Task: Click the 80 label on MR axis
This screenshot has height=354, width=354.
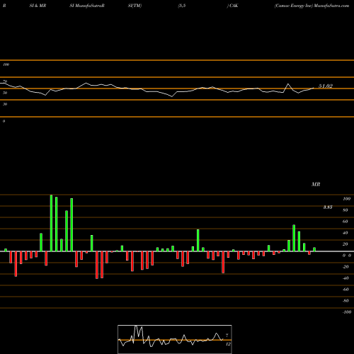Action: point(346,210)
